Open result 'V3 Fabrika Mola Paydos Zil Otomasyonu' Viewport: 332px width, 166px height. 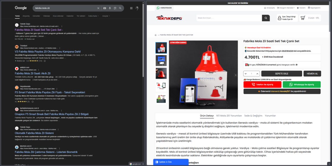tap(48, 51)
